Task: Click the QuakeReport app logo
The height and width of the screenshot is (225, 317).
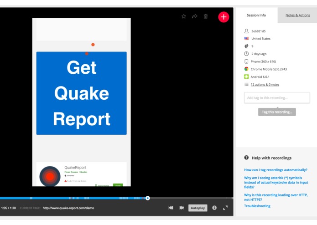Action: click(50, 176)
